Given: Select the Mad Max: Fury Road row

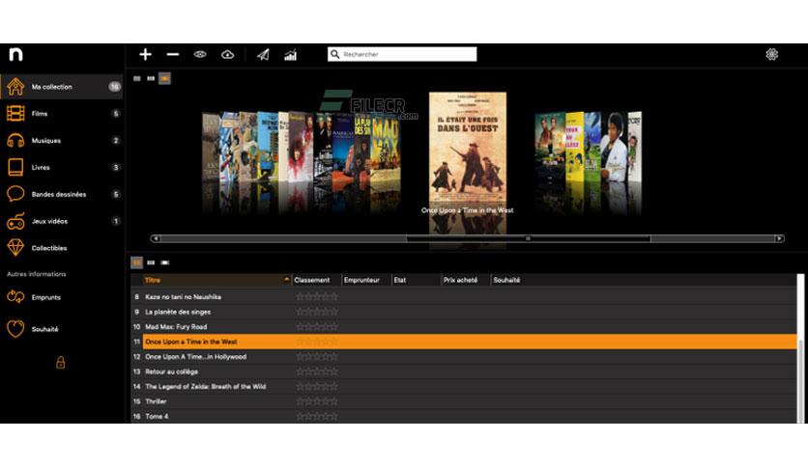Looking at the screenshot, I should tap(464, 326).
